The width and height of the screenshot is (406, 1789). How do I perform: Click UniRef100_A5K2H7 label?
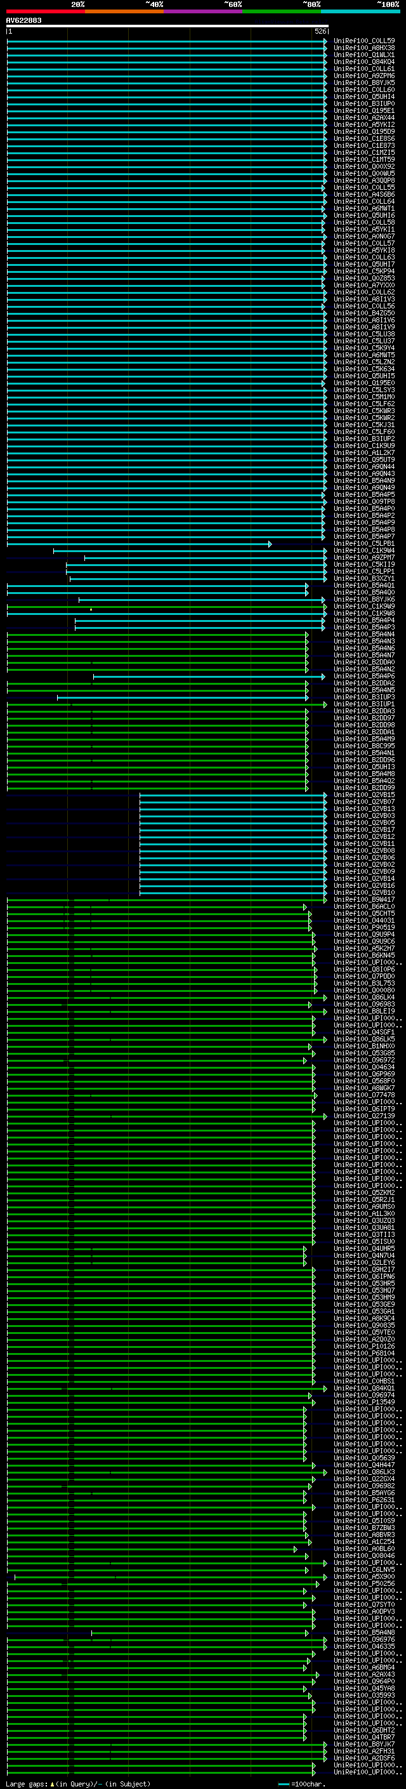(x=364, y=949)
